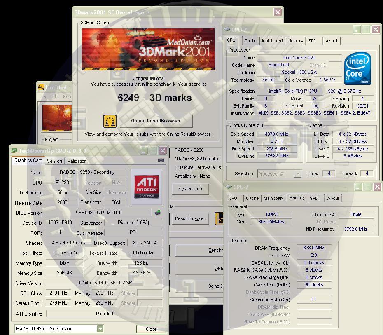Click the Core Voltage value 1.552 V
This screenshot has height=335, width=383.
[327, 80]
